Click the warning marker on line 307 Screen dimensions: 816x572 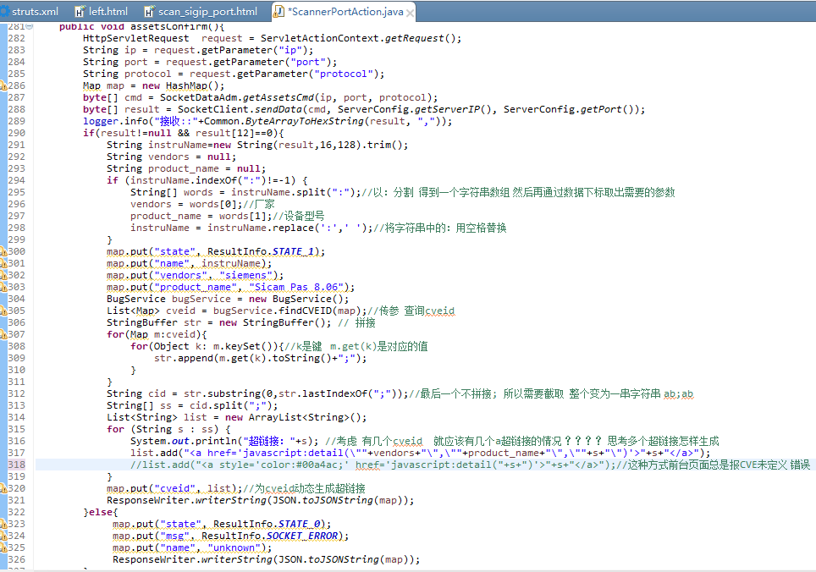(x=3, y=334)
